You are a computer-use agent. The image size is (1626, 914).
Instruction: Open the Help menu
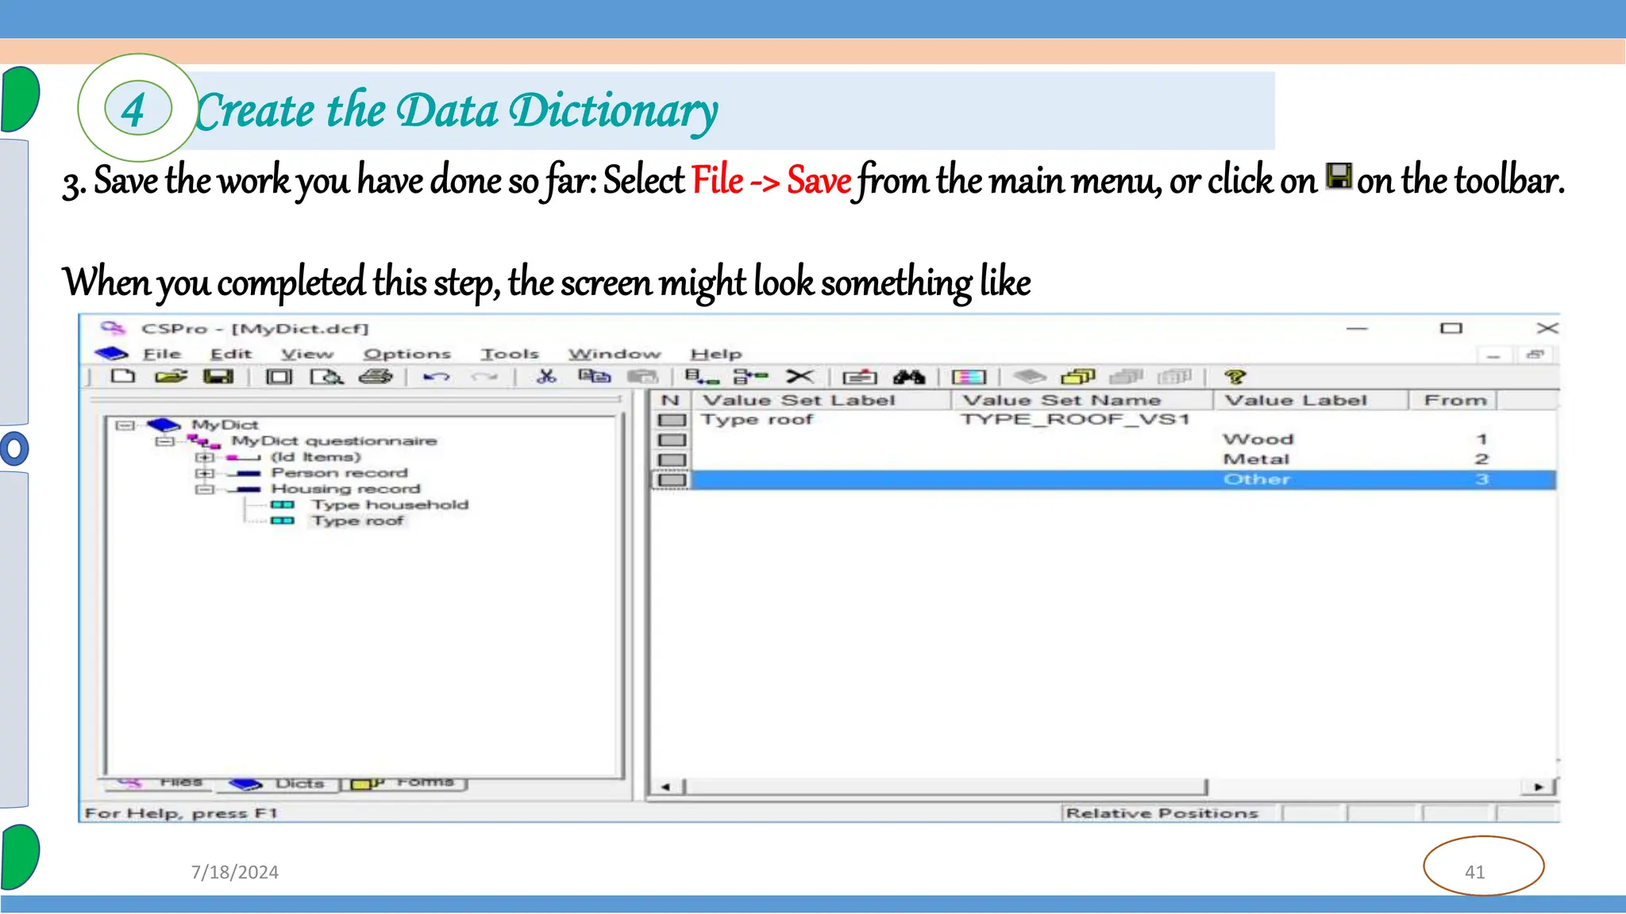point(716,354)
